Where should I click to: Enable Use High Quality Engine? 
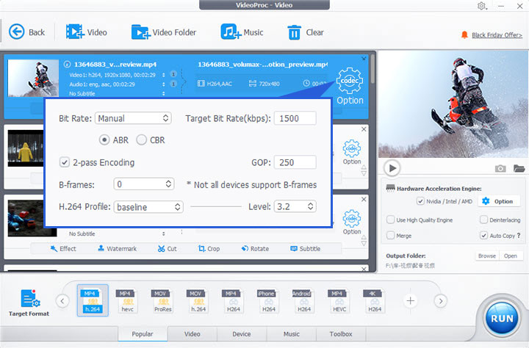pos(390,220)
